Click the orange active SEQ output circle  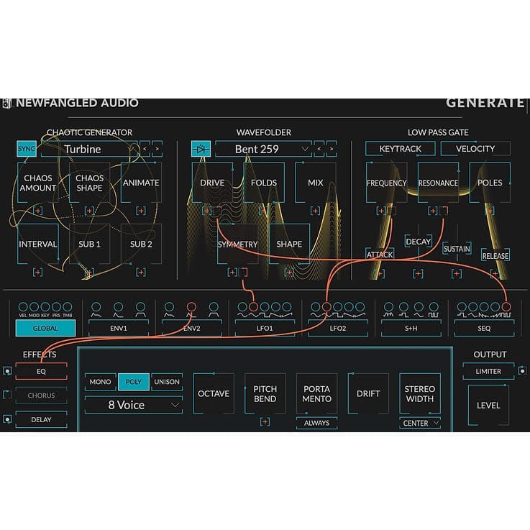click(x=506, y=307)
